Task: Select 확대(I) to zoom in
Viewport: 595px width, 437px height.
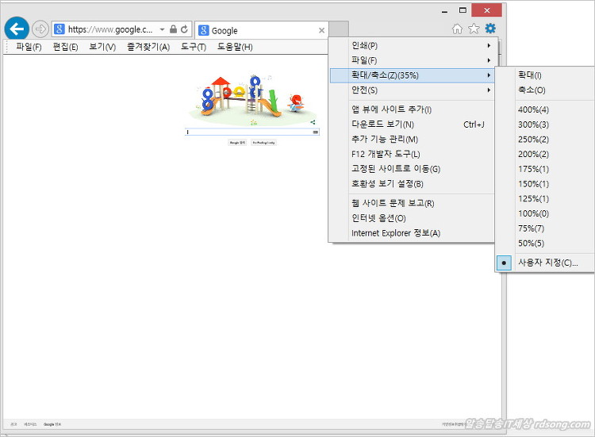Action: coord(530,75)
